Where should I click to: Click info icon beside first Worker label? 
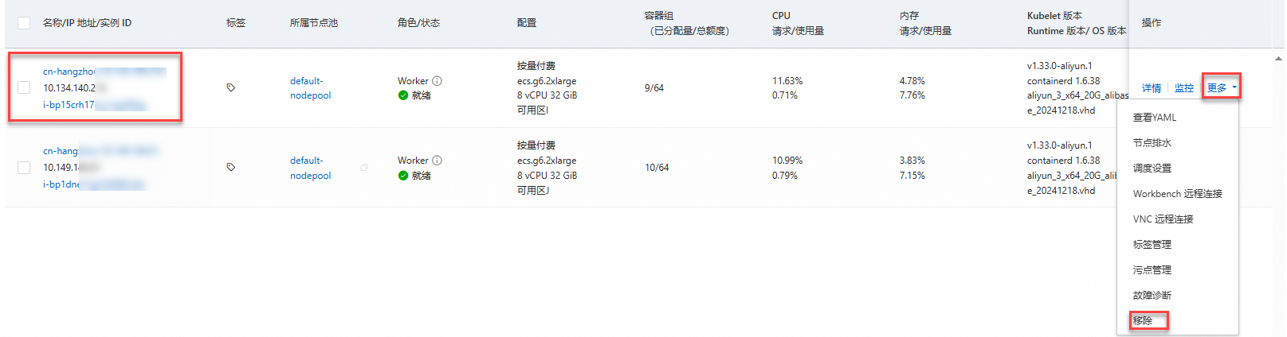coord(437,81)
